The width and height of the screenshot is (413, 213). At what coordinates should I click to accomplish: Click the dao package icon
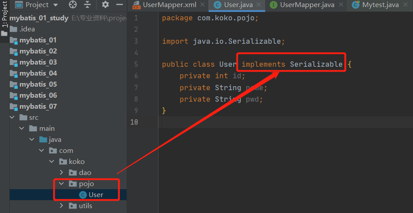pyautogui.click(x=72, y=173)
